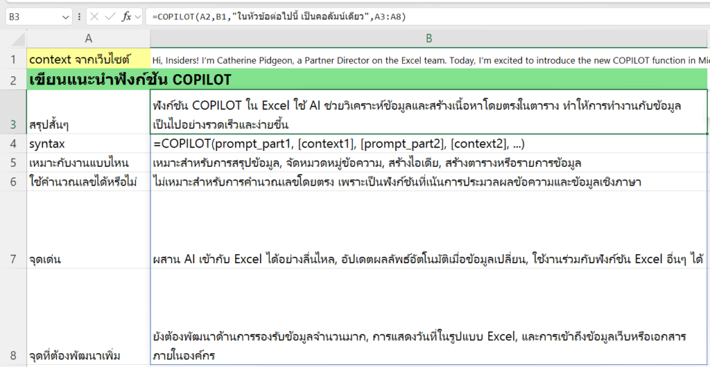The image size is (710, 367).
Task: Open the chevron dropdown next to fx
Action: tap(138, 16)
